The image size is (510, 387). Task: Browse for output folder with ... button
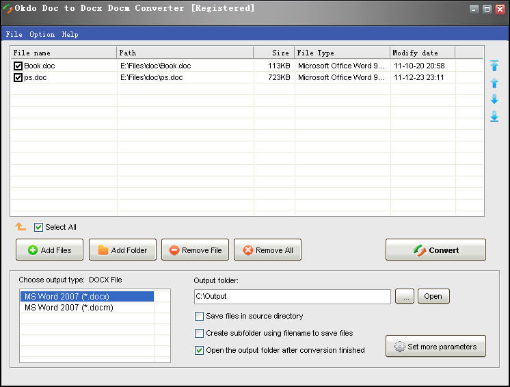tap(405, 296)
